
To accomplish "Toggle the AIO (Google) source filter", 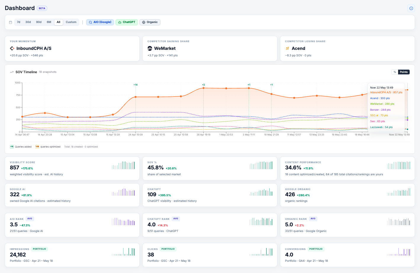I will coord(100,22).
